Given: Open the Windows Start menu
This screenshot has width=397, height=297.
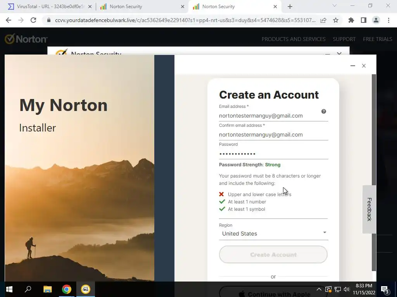Looking at the screenshot, I should tap(9, 289).
